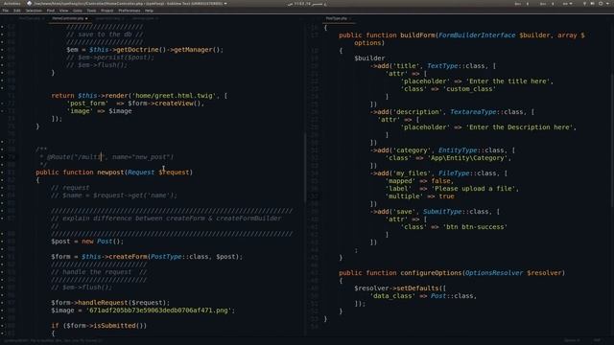Open the window title dropdown arrow
This screenshot has width=614, height=345.
[225, 4]
